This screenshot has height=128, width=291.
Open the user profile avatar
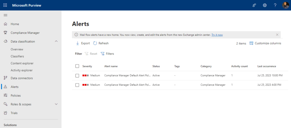point(286,5)
